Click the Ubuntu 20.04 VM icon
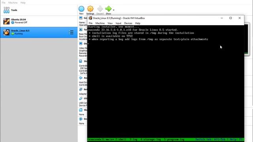This screenshot has width=253, height=142. click(x=6, y=21)
